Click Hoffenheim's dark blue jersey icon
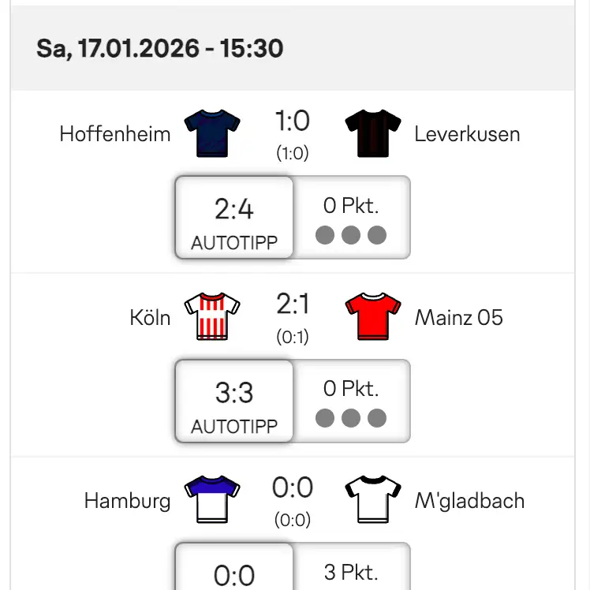Viewport: 590px width, 590px height. pyautogui.click(x=211, y=133)
